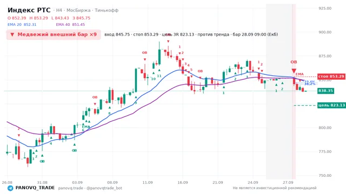Click the 26.08 date axis label
346x194 pixels.
7,183
